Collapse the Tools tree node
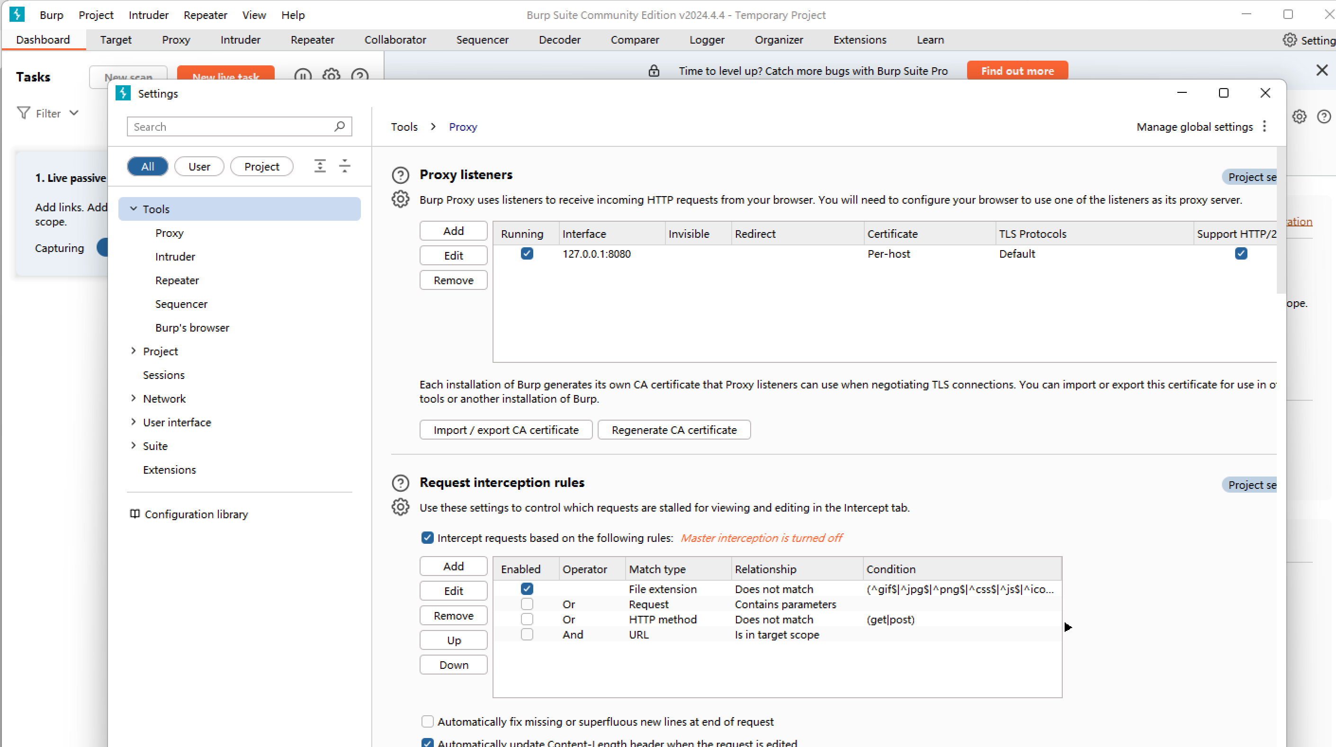 [x=133, y=208]
